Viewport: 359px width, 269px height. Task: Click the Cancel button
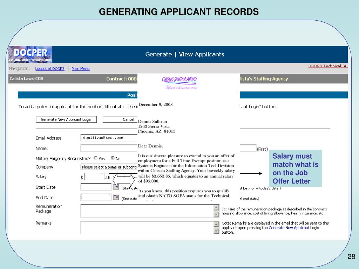pyautogui.click(x=120, y=119)
